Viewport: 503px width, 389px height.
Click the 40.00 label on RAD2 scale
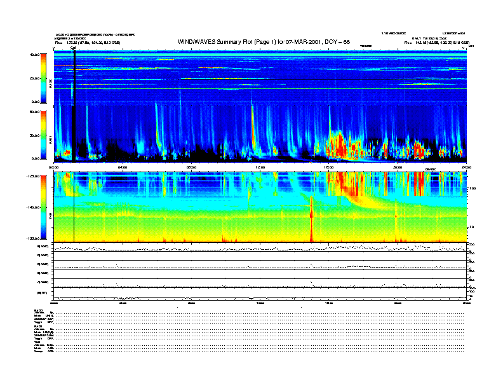(x=34, y=55)
